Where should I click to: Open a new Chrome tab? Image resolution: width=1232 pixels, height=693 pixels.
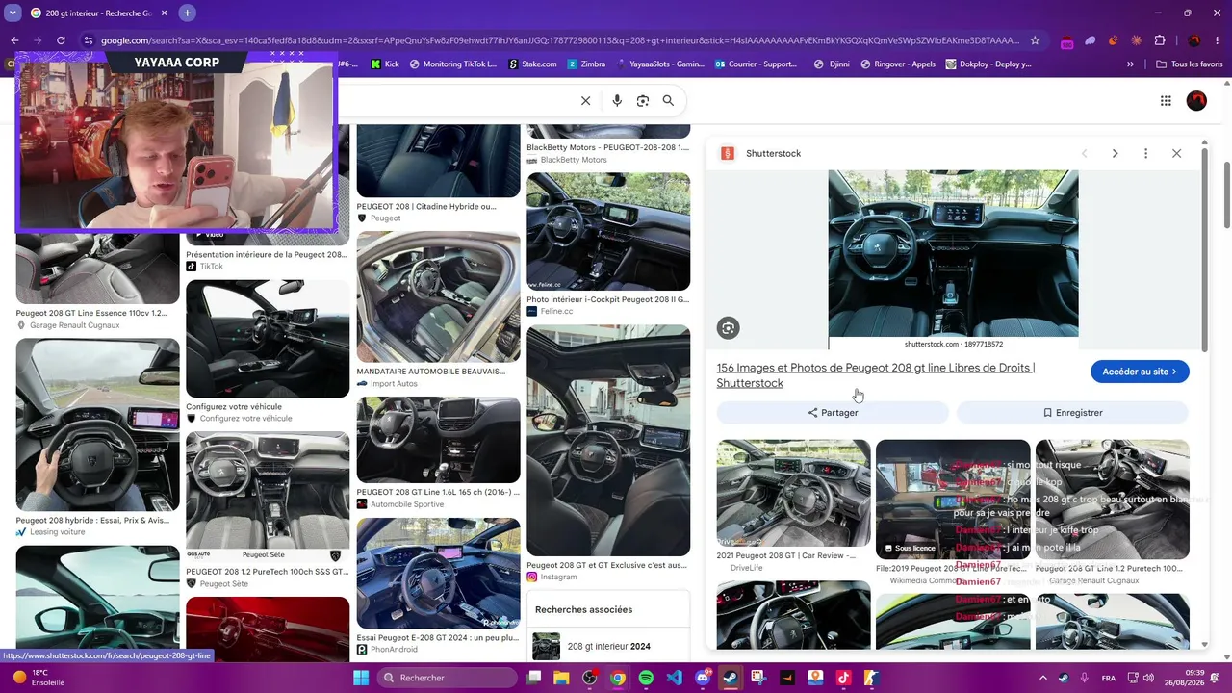(187, 13)
